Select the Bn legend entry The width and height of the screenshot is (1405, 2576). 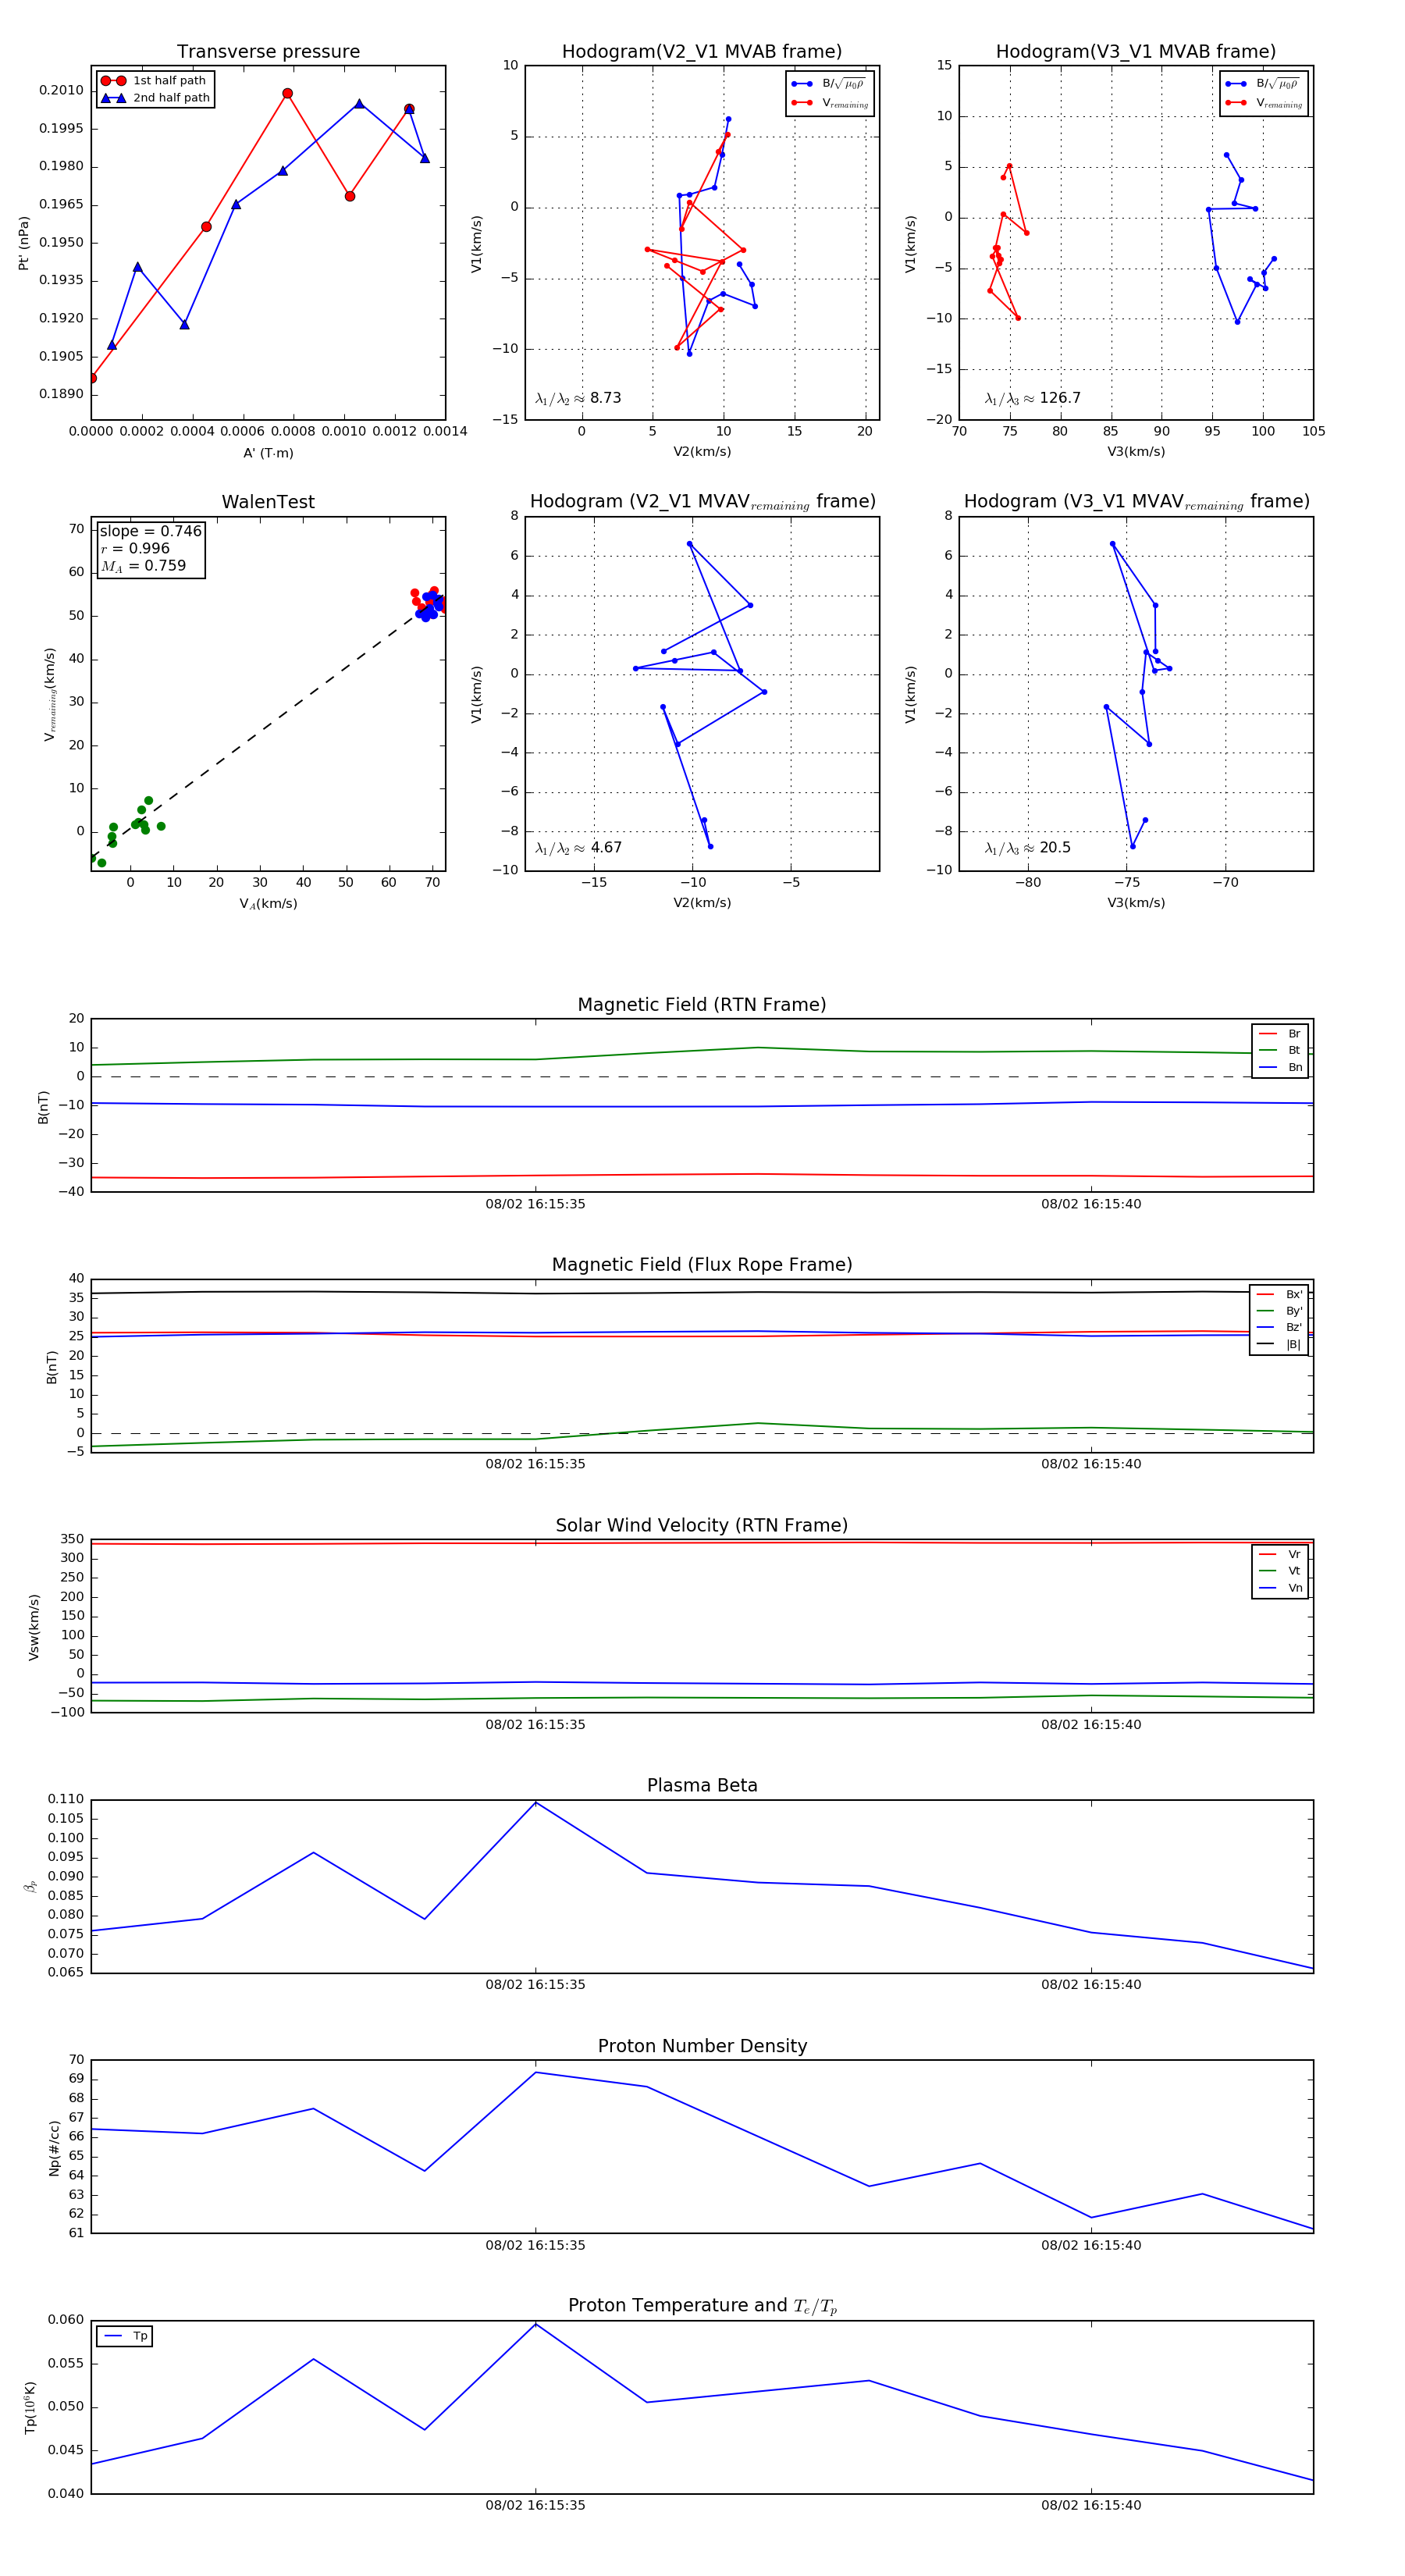(1280, 1068)
